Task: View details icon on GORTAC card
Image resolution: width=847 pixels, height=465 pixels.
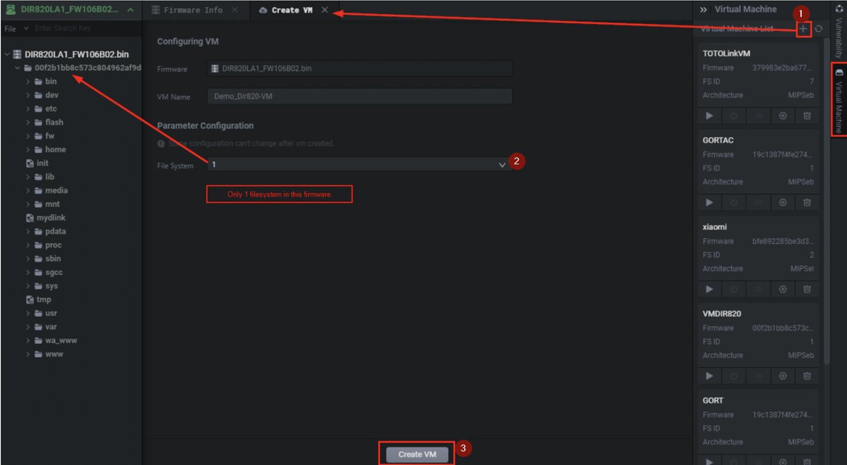Action: pyautogui.click(x=783, y=202)
